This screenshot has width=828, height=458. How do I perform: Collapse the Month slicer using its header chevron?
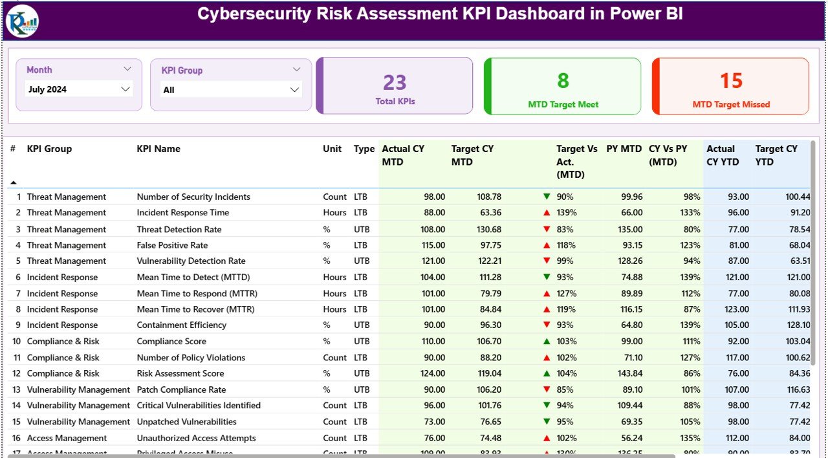[127, 68]
